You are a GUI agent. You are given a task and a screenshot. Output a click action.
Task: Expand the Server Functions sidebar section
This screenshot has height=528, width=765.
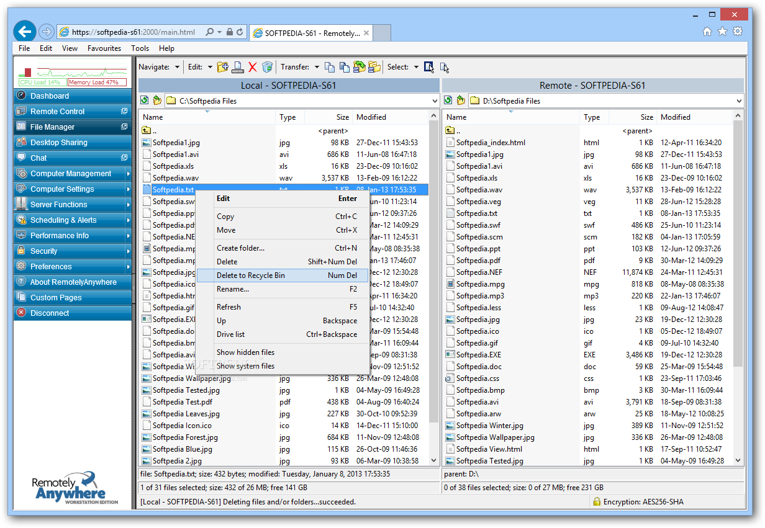pos(73,205)
